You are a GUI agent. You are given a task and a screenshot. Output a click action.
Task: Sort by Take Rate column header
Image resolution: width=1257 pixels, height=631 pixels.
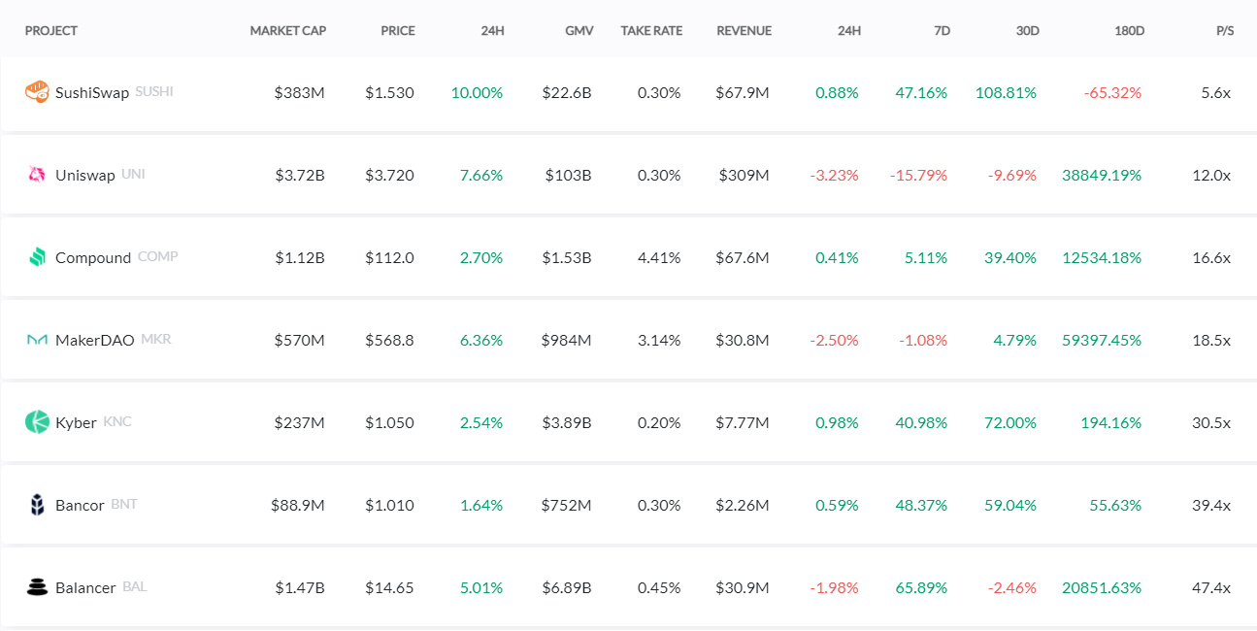pyautogui.click(x=651, y=31)
